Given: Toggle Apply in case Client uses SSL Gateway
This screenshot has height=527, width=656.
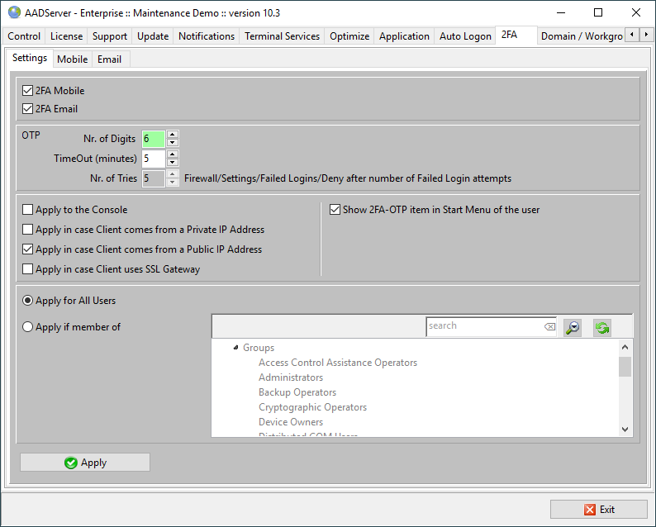Looking at the screenshot, I should tap(28, 269).
